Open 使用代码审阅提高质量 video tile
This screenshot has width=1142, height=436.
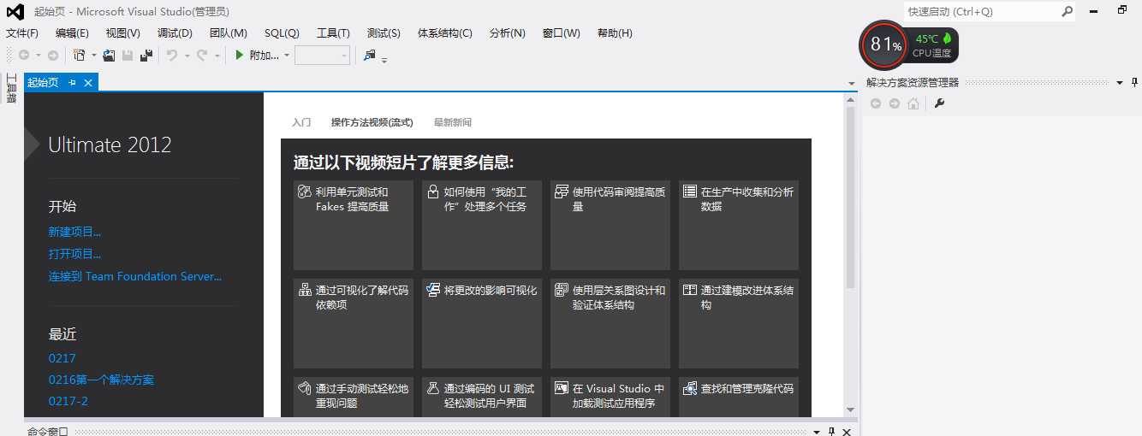coord(610,225)
